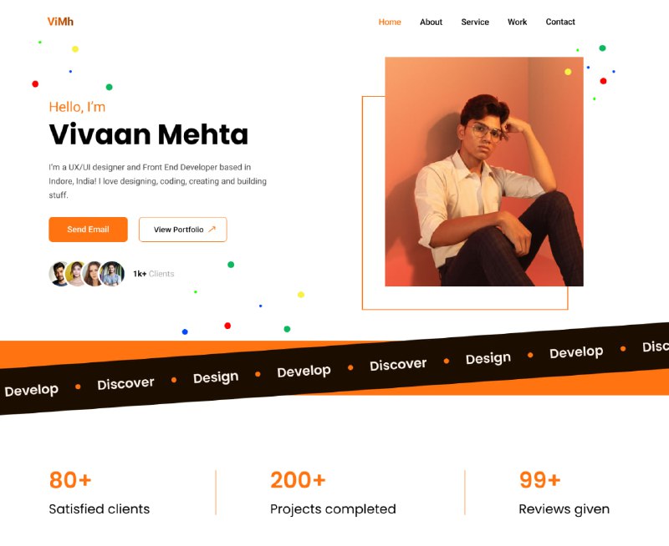Click the third client avatar
Screen dimensions: 669x546
point(93,274)
